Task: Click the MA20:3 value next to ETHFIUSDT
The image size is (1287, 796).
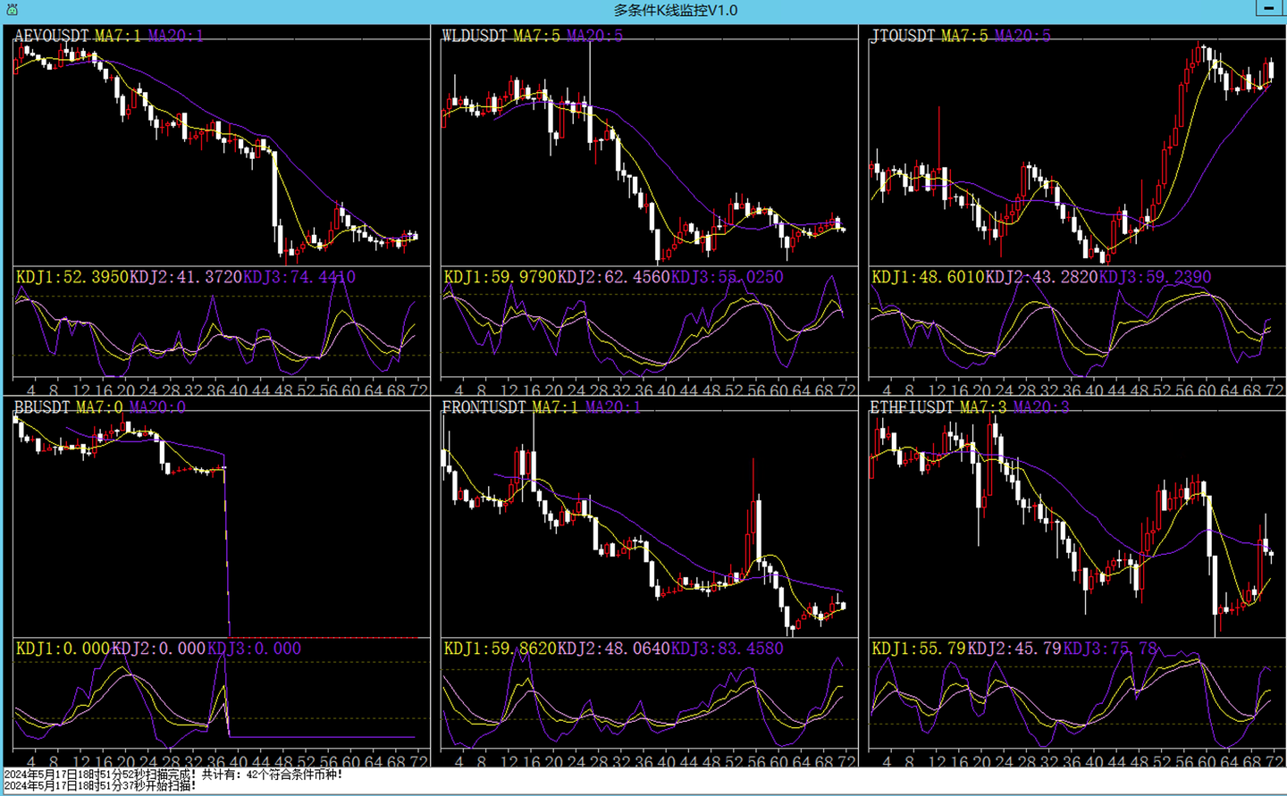Action: pyautogui.click(x=1041, y=407)
